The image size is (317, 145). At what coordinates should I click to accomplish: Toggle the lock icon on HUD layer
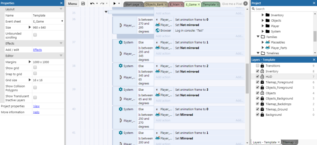click(x=262, y=76)
